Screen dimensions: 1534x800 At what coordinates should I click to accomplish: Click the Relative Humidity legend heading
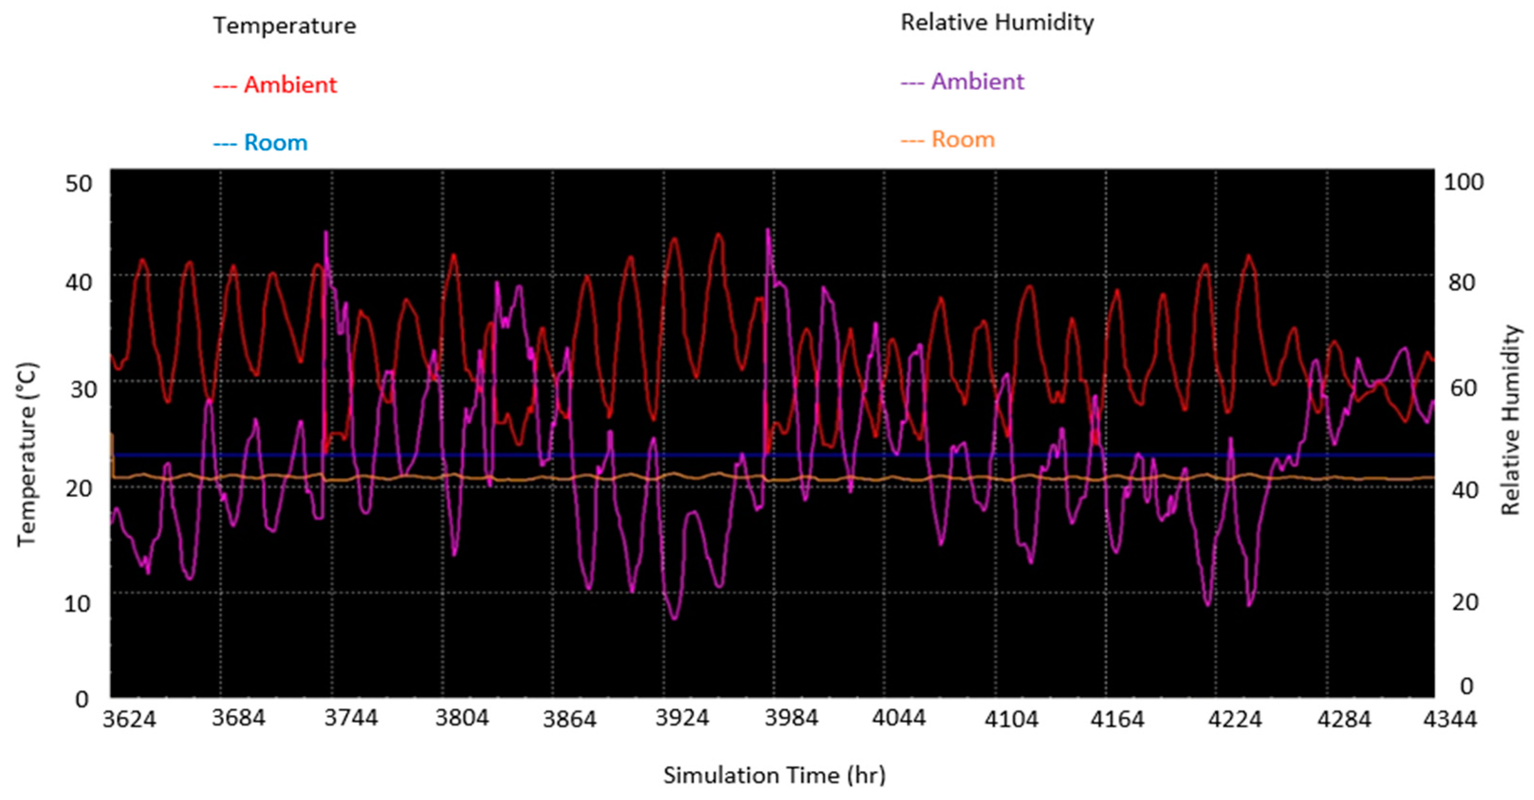pyautogui.click(x=997, y=23)
